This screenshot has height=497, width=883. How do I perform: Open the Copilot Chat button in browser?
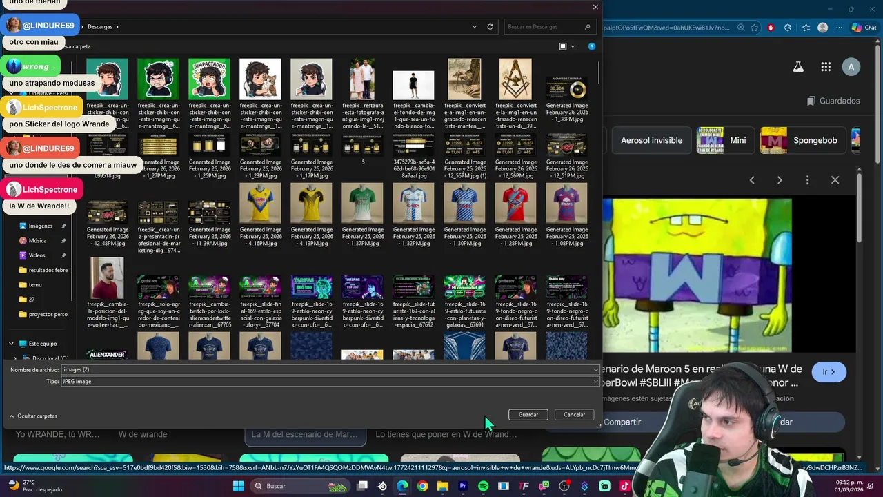click(863, 28)
